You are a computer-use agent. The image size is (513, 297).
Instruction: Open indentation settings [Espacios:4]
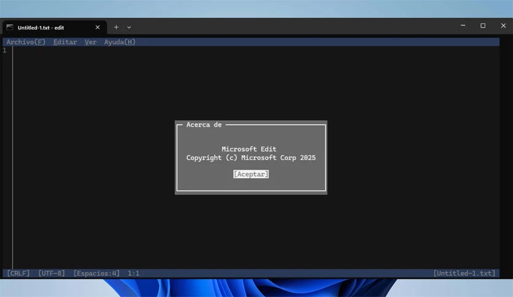click(96, 273)
